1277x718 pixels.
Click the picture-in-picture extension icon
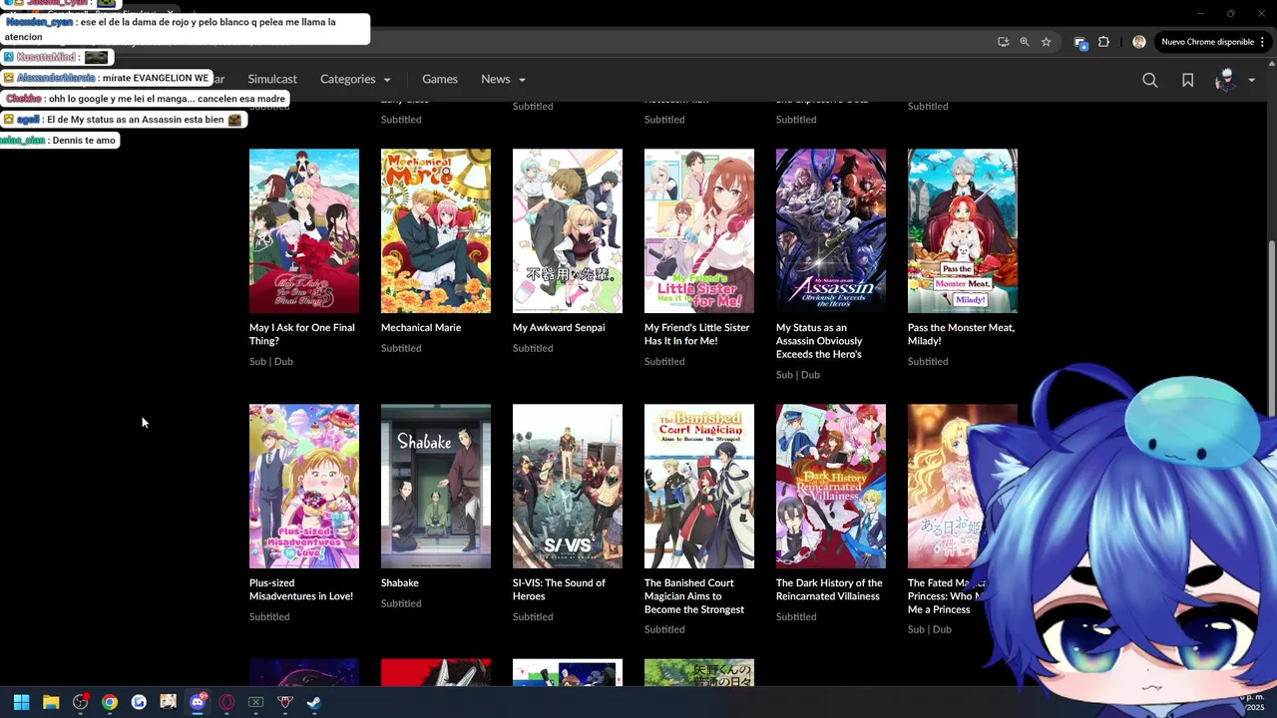(1079, 42)
